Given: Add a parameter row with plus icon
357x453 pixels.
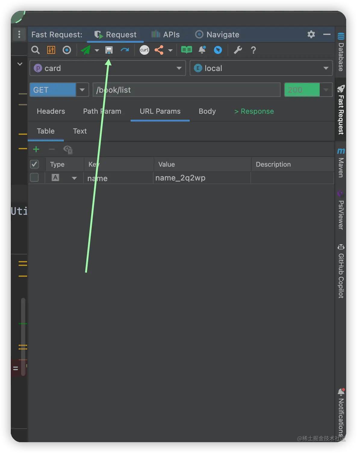Looking at the screenshot, I should pyautogui.click(x=36, y=149).
